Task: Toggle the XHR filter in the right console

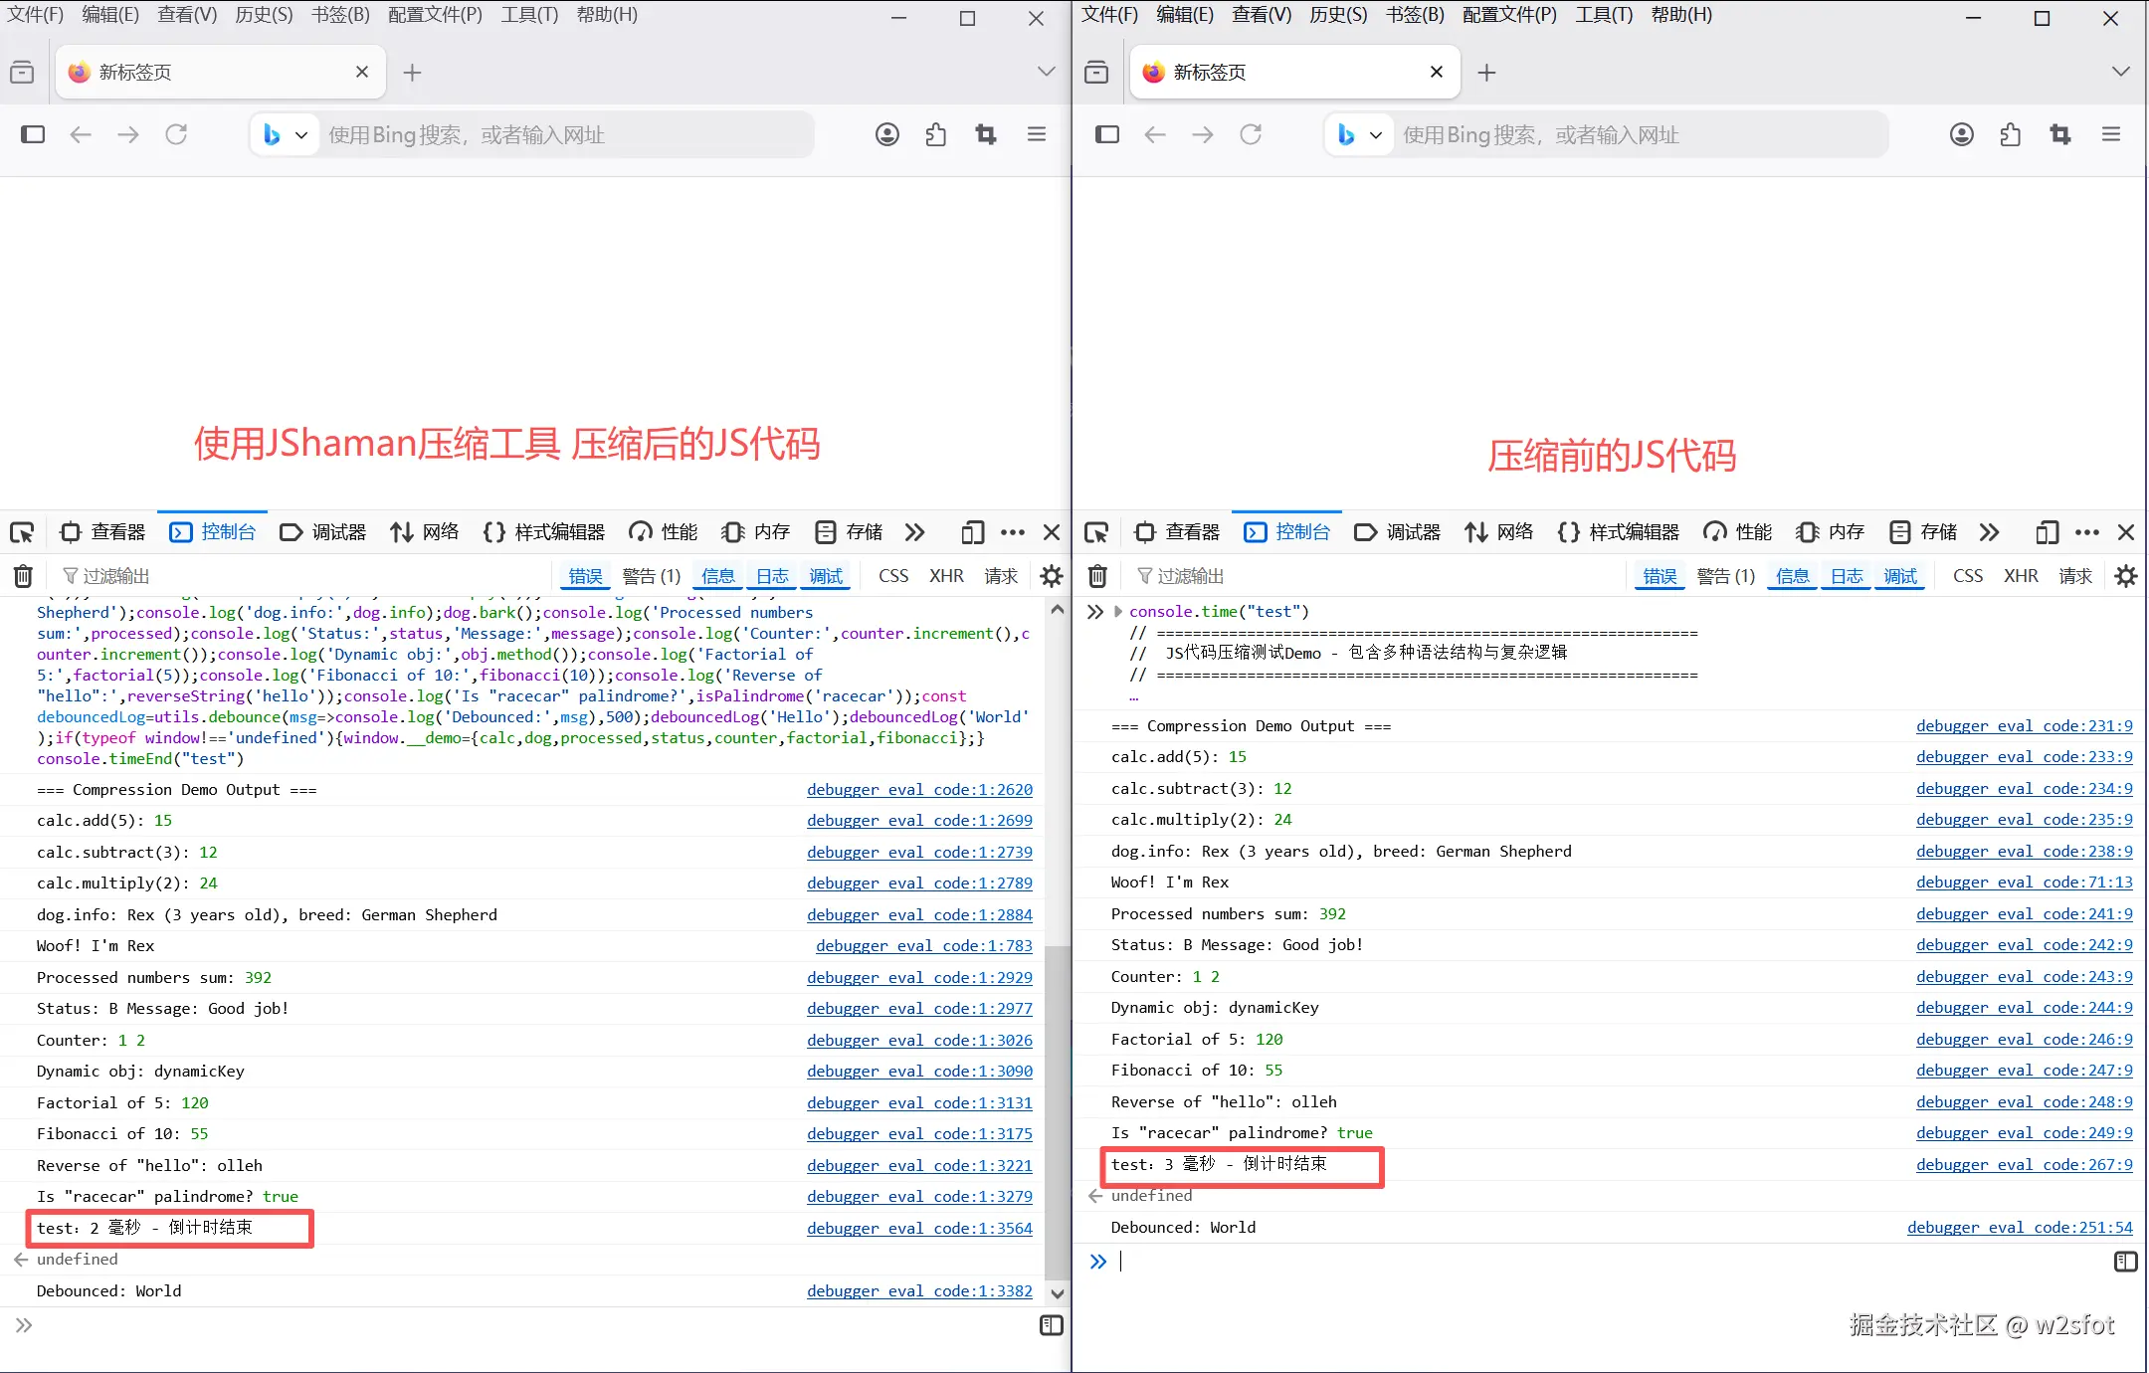Action: [x=2021, y=576]
